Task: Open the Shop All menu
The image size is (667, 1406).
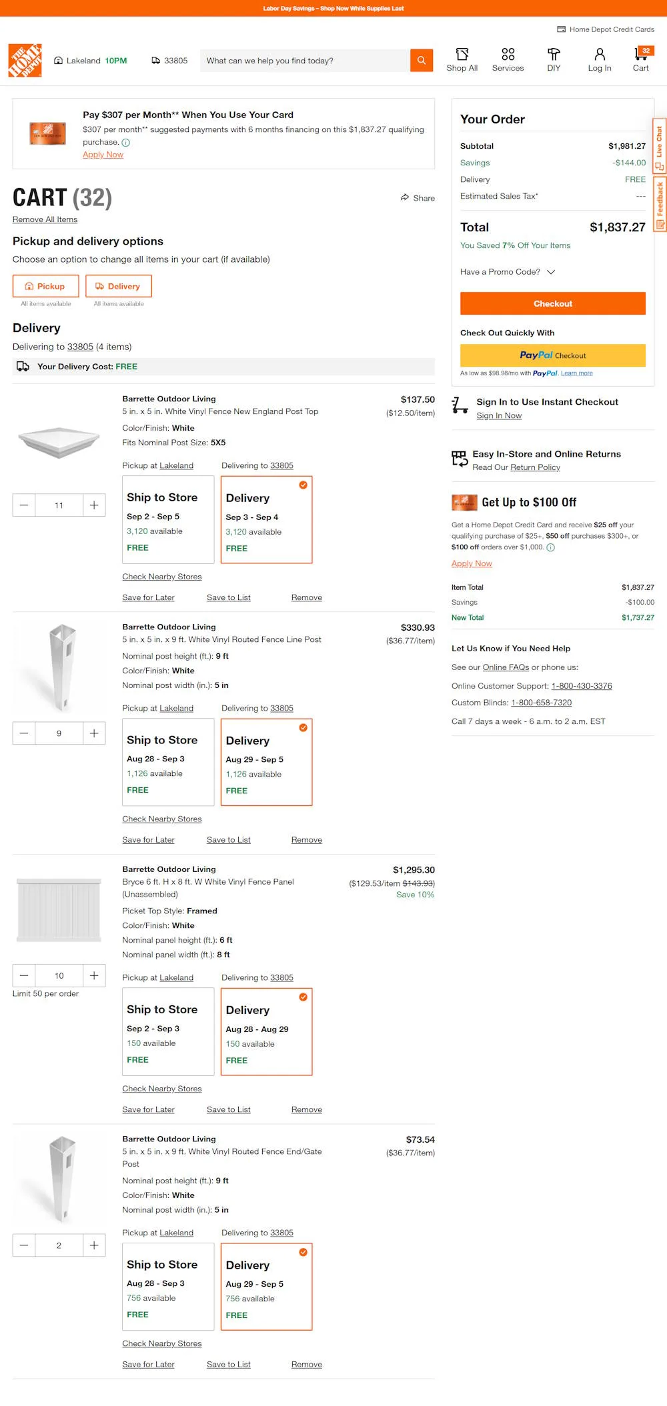Action: coord(462,59)
